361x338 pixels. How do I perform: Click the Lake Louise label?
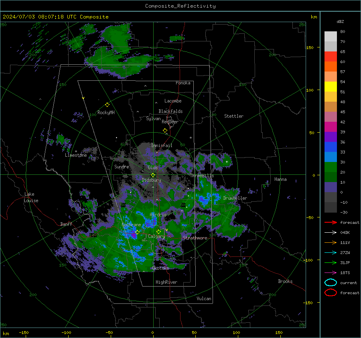[31, 197]
